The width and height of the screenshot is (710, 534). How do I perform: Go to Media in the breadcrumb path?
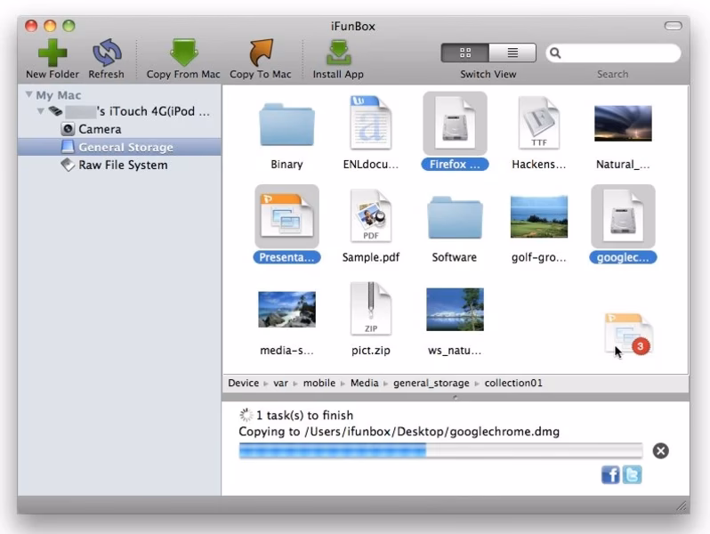click(365, 384)
